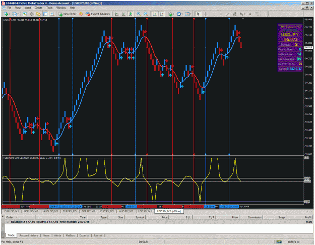Click the Balance summary row
Image resolution: width=315 pixels, height=245 pixels.
(x=159, y=222)
